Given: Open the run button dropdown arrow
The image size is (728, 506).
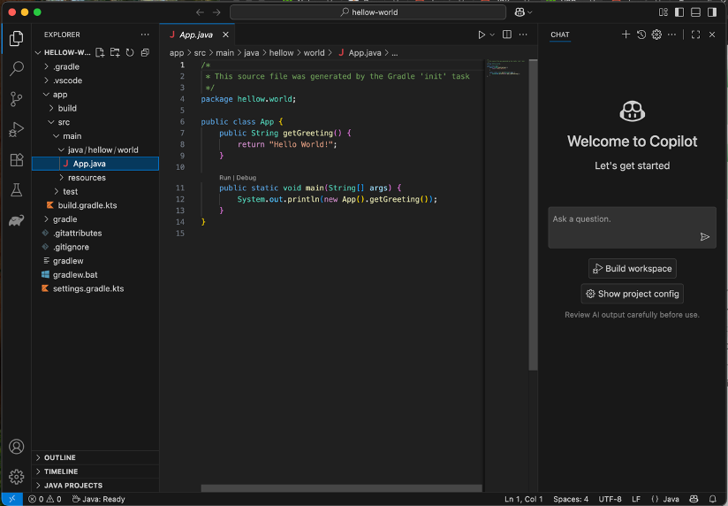Looking at the screenshot, I should 492,34.
